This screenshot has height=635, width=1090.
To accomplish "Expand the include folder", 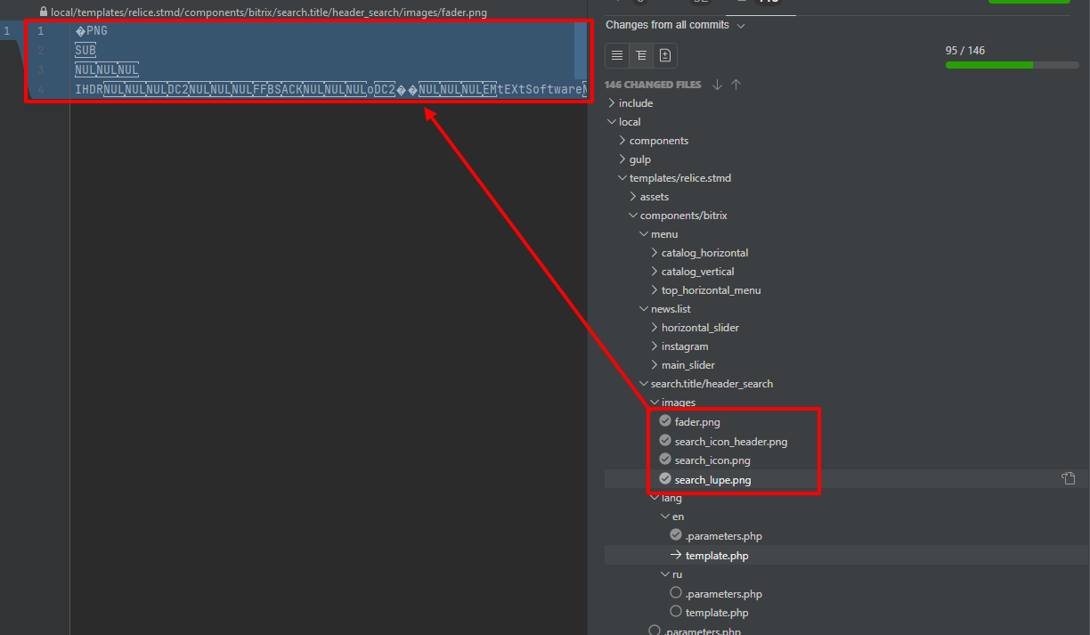I will tap(611, 103).
